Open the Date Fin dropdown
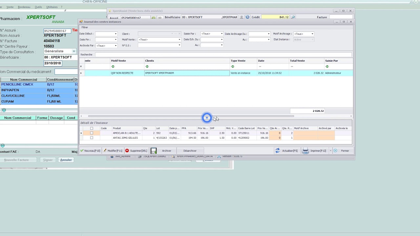Screen dimensions: 420x236 (115, 40)
